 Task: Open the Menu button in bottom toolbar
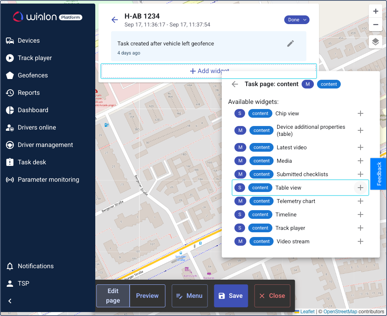(x=189, y=296)
